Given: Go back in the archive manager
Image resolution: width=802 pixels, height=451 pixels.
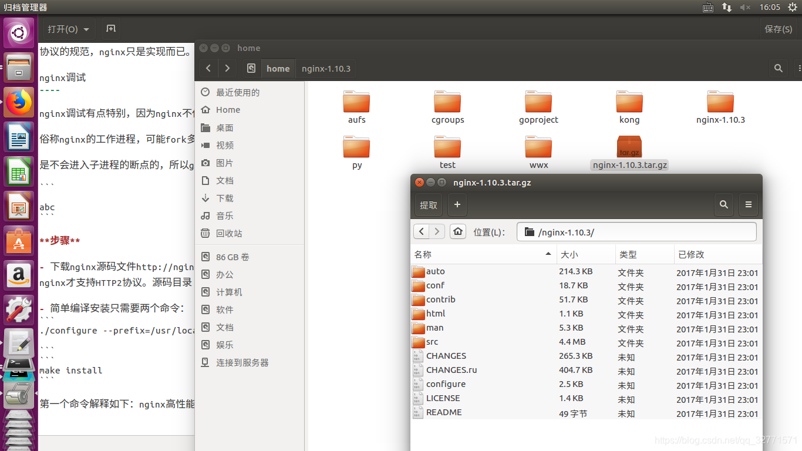Looking at the screenshot, I should tap(422, 231).
